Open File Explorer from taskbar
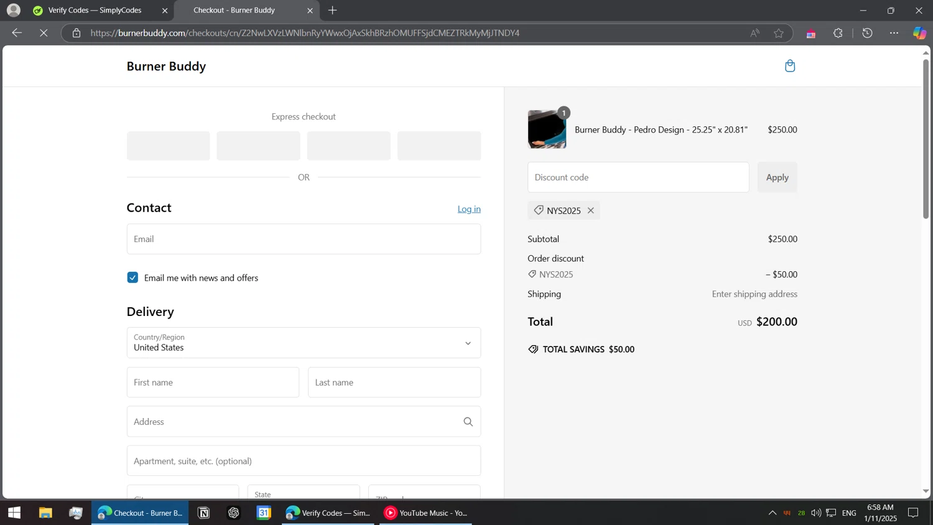The image size is (933, 525). [x=45, y=513]
